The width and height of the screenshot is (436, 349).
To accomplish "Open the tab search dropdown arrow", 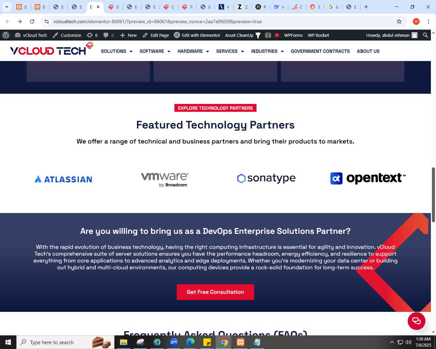I will click(x=7, y=7).
